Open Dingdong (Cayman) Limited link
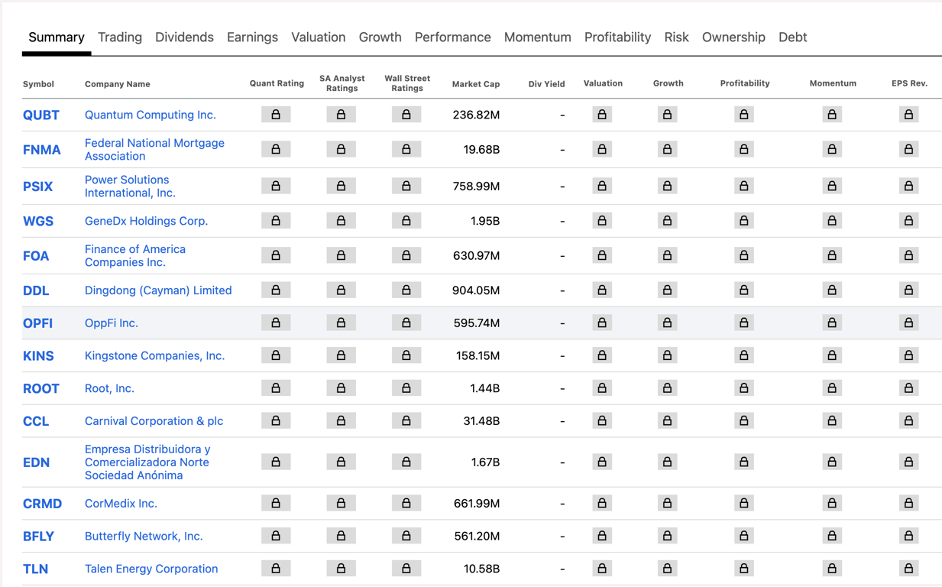Viewport: 942px width, 587px height. point(158,290)
